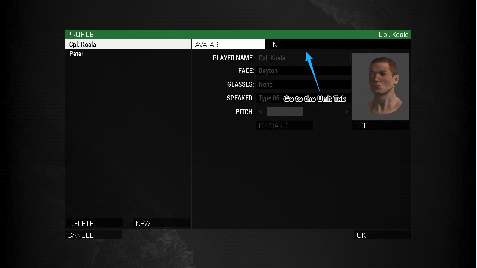
Task: Click the pitch slider handle
Action: tap(285, 112)
